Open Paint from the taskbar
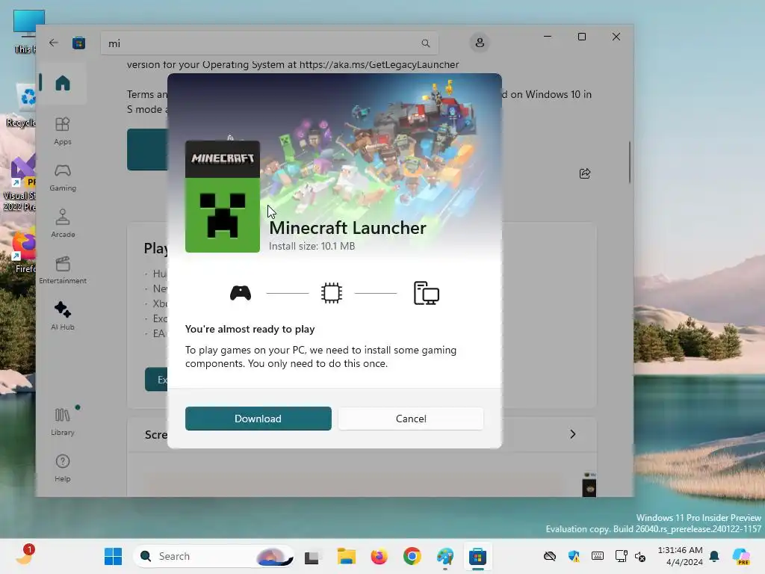 (x=445, y=556)
